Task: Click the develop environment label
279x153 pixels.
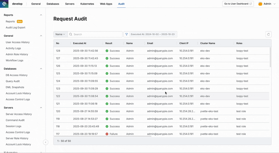Action: coord(17,4)
